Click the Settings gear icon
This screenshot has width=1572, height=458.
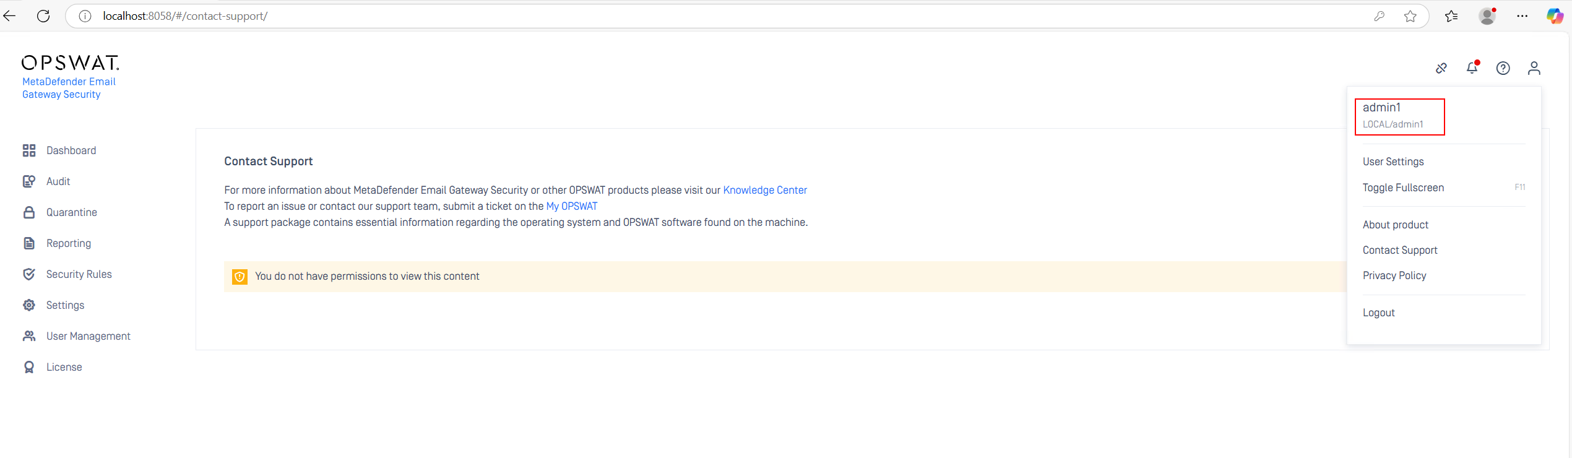coord(29,305)
